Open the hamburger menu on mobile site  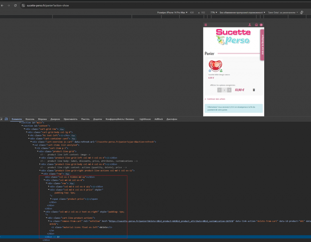206,25
